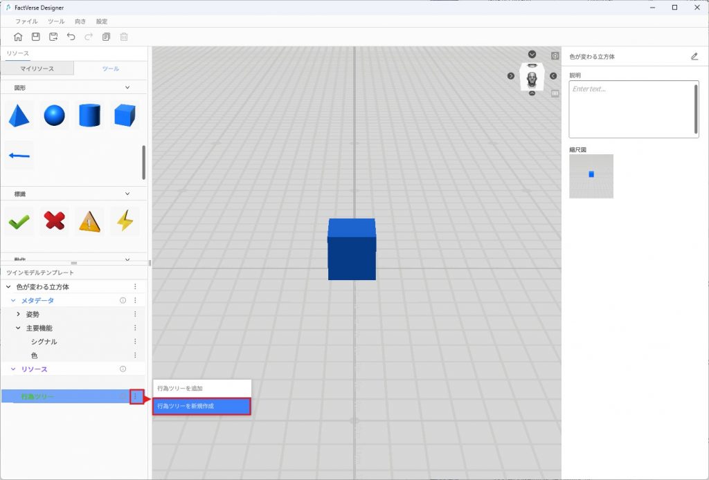709x480 pixels.
Task: Pick the blue sphere shape
Action: [54, 116]
